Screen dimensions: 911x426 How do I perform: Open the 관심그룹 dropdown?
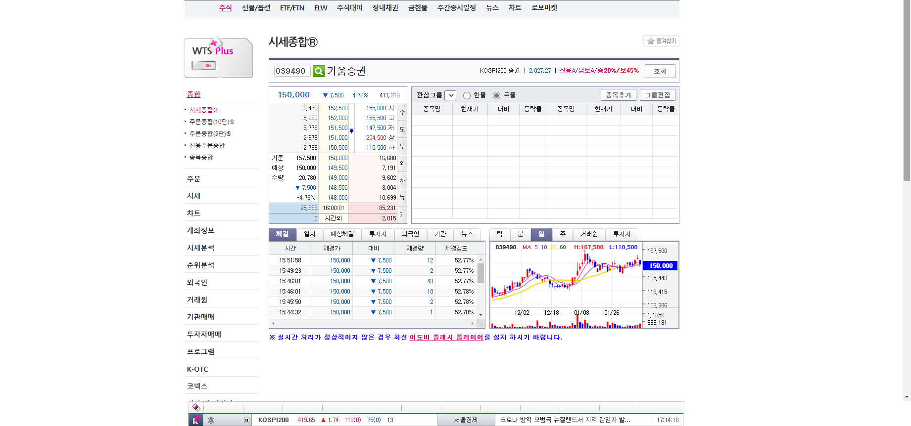pos(450,95)
